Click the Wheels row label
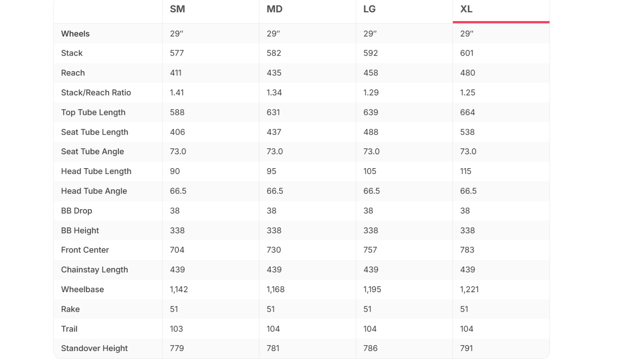Viewport: 639px width, 359px height. [x=75, y=34]
